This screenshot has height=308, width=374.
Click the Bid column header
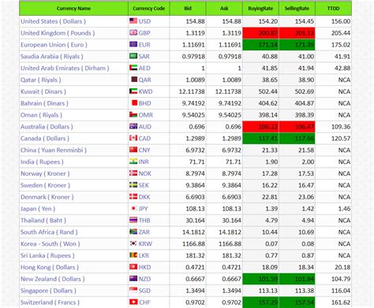[188, 9]
